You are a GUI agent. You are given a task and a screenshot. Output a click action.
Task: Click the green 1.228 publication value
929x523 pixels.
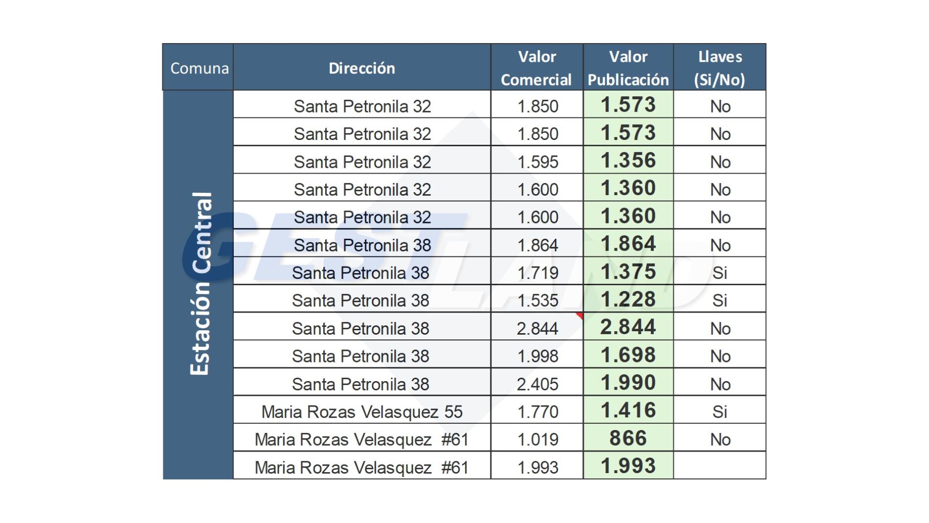pos(628,299)
